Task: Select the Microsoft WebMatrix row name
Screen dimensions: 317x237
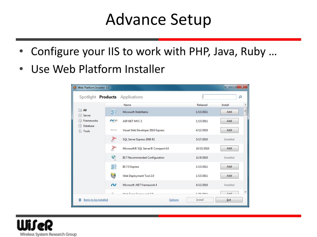Action: pyautogui.click(x=136, y=112)
